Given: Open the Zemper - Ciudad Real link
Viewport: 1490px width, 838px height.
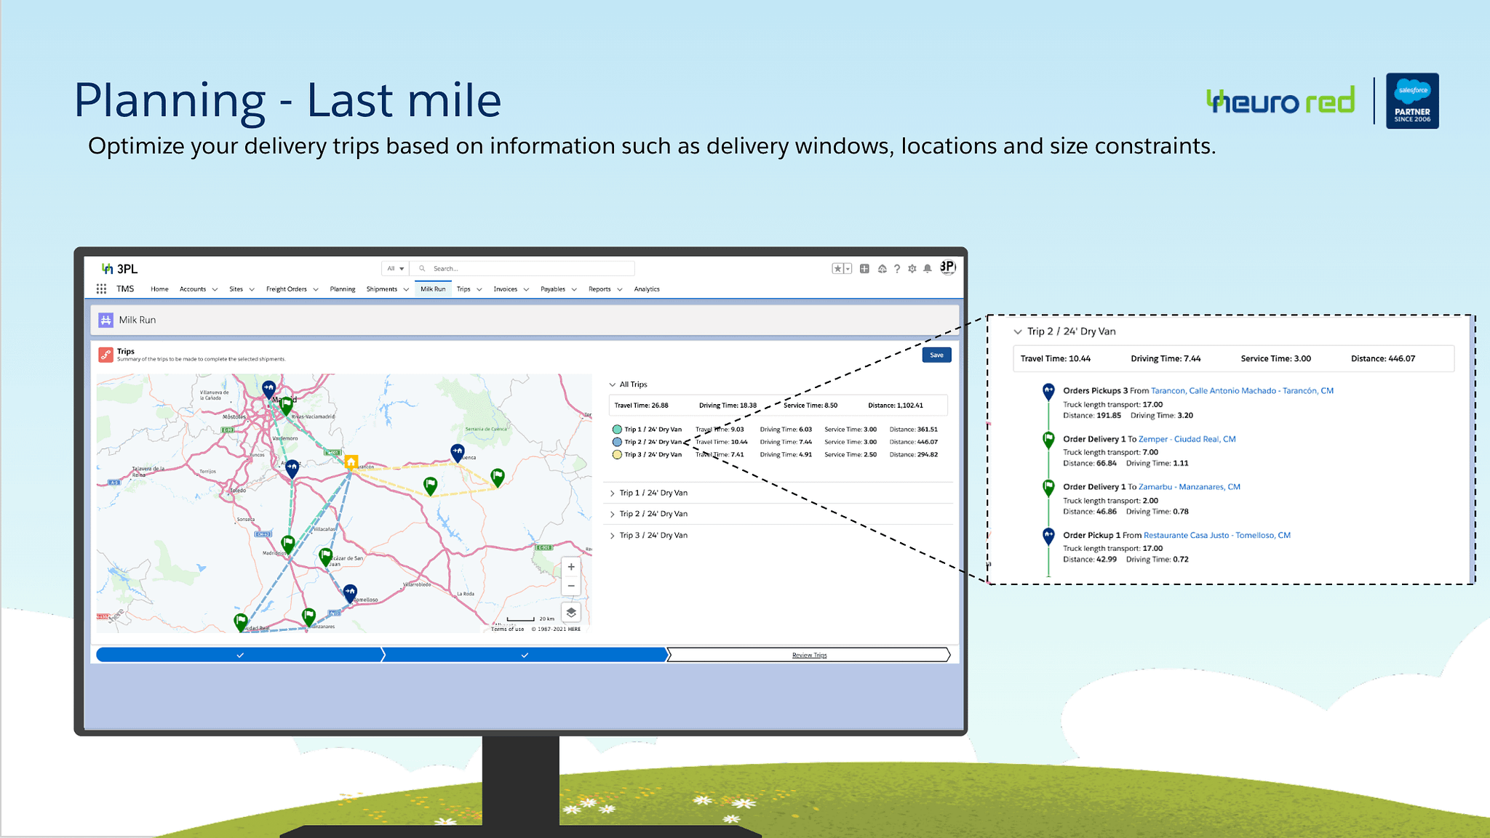Looking at the screenshot, I should pyautogui.click(x=1187, y=439).
